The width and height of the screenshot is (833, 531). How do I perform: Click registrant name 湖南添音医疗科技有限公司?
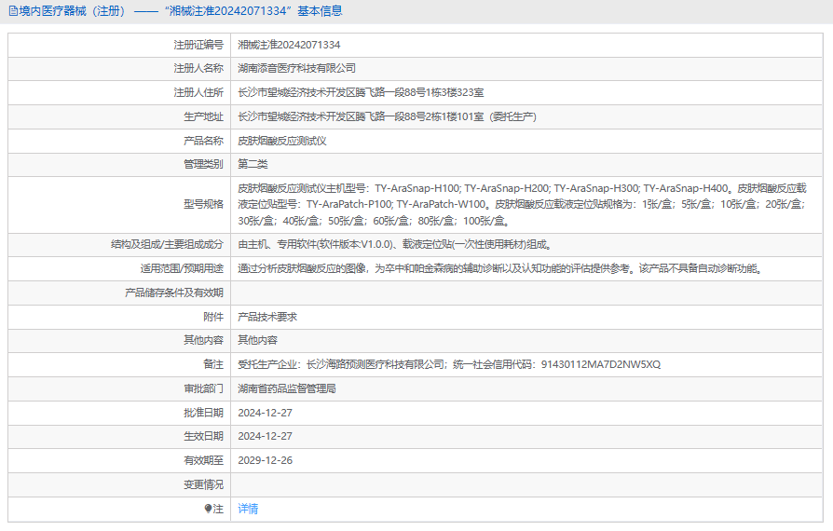(x=296, y=69)
